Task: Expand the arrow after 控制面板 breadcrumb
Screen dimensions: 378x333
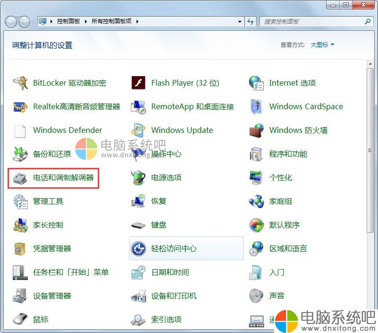Action: click(86, 21)
